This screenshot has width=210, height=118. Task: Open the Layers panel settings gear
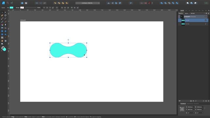(206, 13)
